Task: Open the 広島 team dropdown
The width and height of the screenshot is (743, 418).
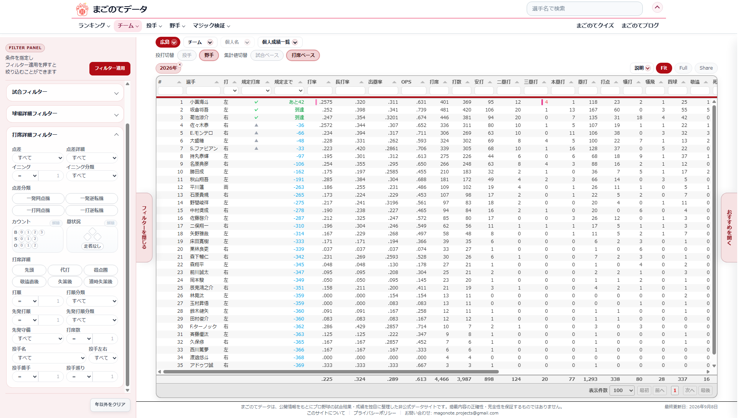Action: click(168, 42)
